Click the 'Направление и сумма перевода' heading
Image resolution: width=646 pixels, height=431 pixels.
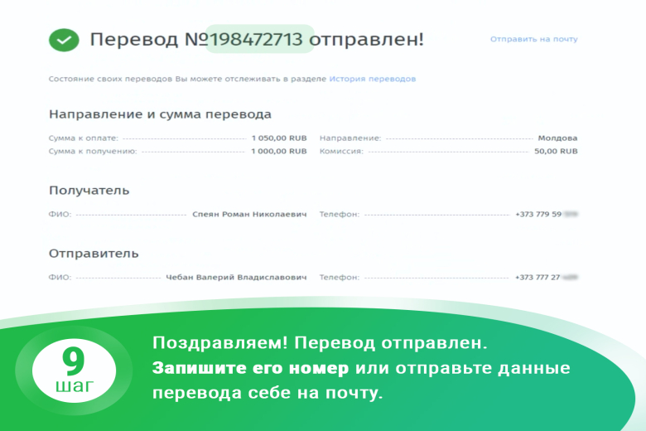(160, 114)
